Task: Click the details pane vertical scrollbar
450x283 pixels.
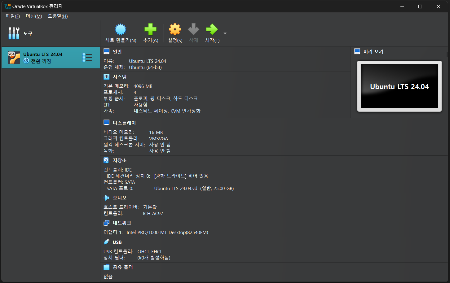Action: pos(447,54)
